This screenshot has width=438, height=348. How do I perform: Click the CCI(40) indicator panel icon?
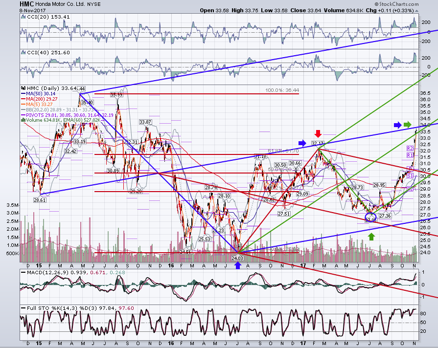tap(23, 53)
